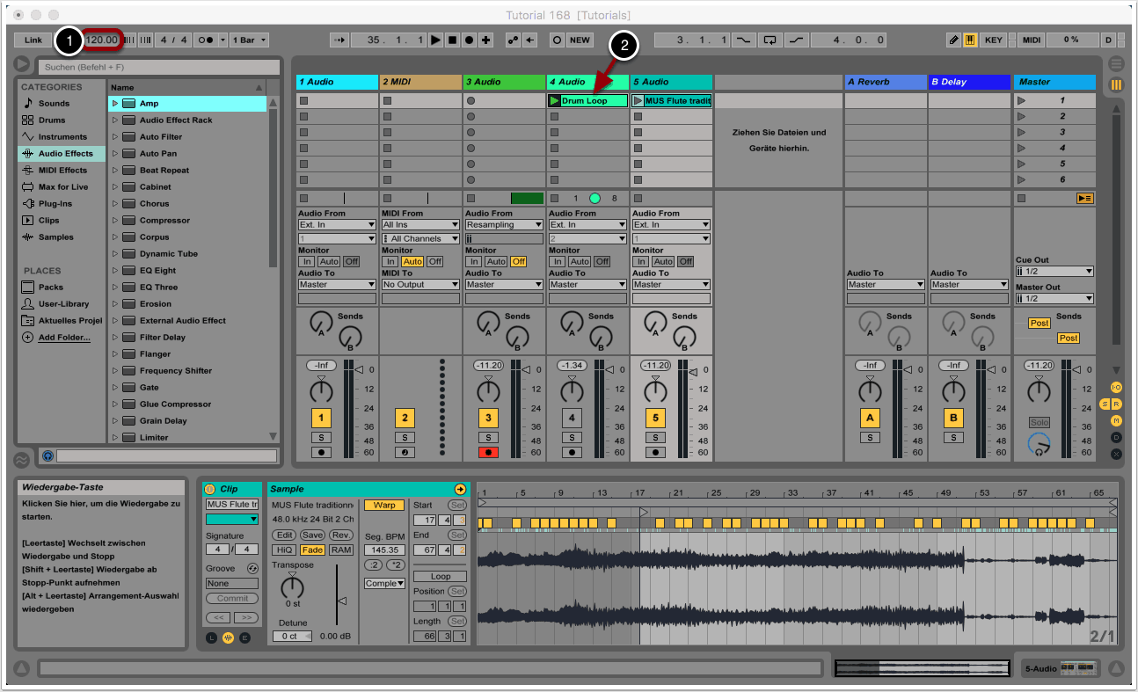Toggle the metronome button
Viewport: 1138px width, 692px height.
[x=207, y=40]
